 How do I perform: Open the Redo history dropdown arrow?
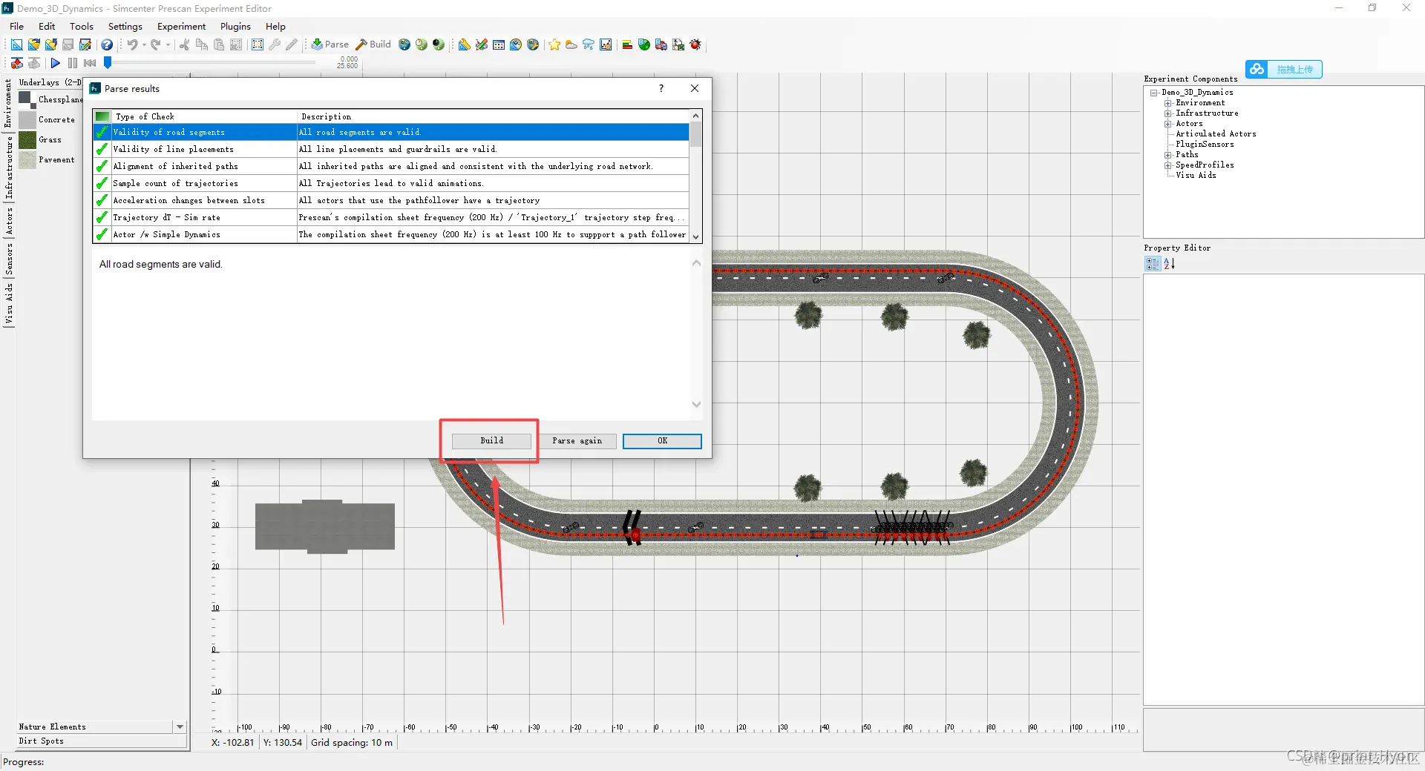click(x=168, y=44)
